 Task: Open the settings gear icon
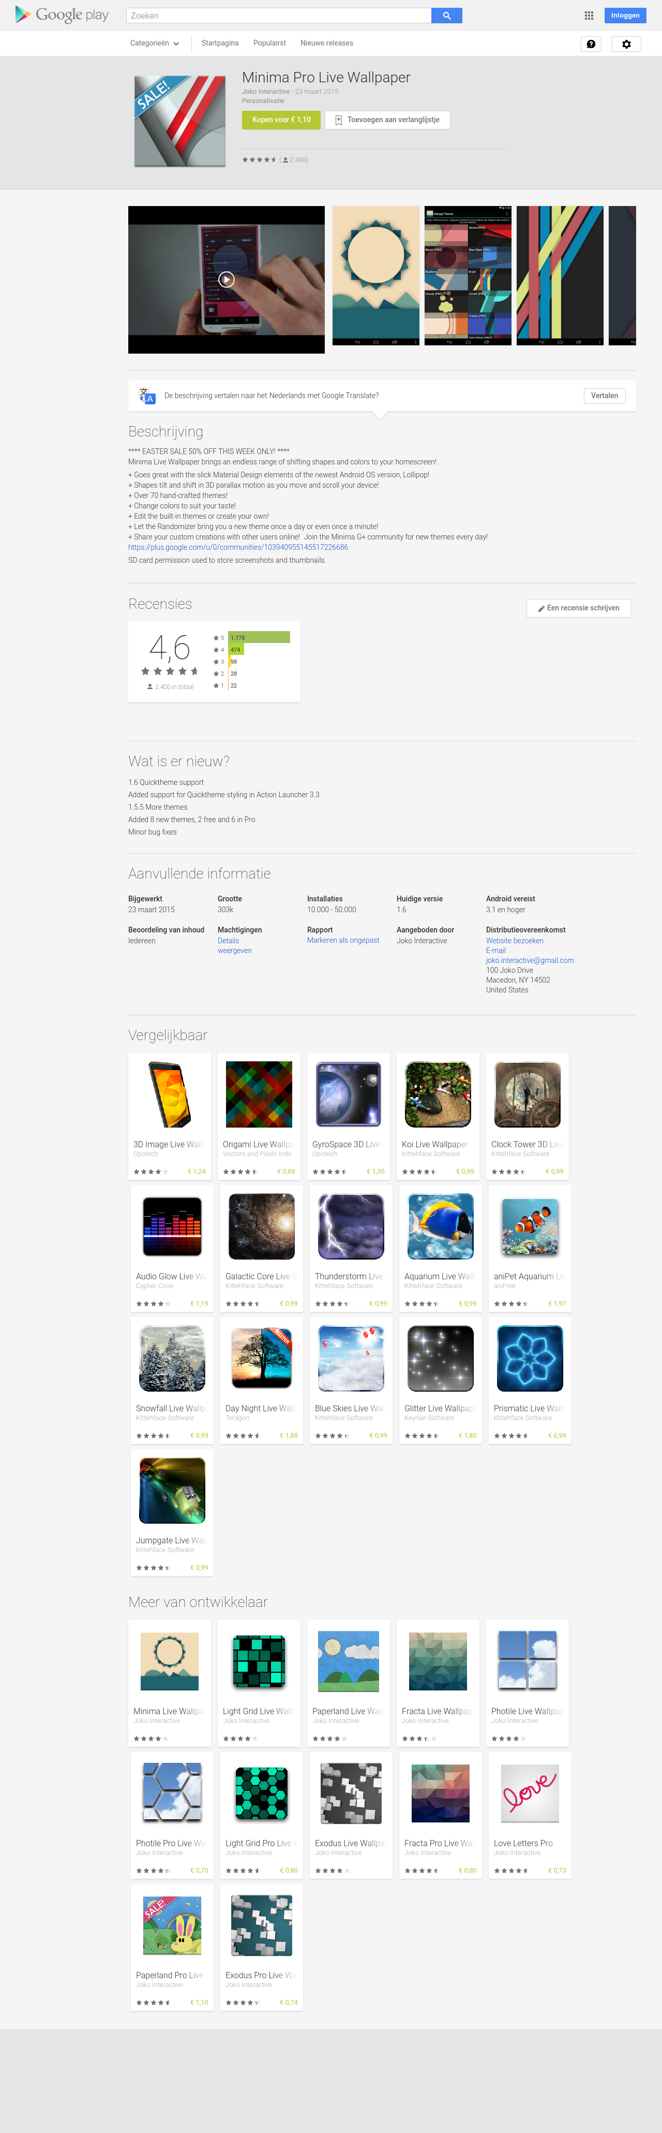626,44
